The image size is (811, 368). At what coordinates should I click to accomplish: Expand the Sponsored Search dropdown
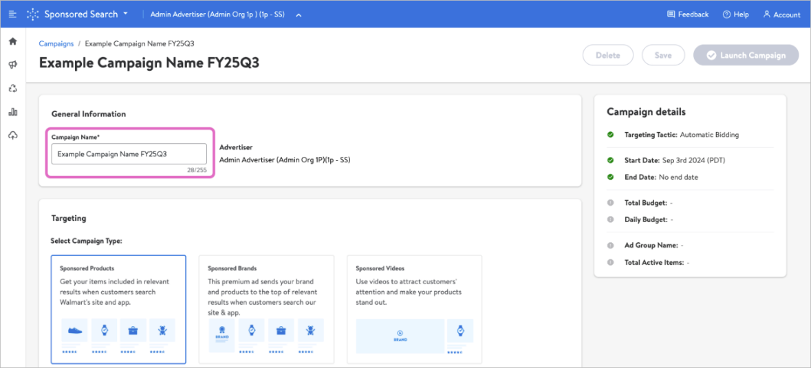click(x=86, y=14)
